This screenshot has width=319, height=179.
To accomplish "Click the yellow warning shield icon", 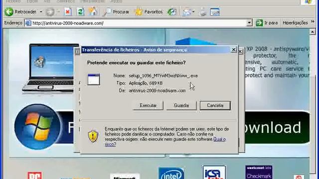I will tap(93, 136).
